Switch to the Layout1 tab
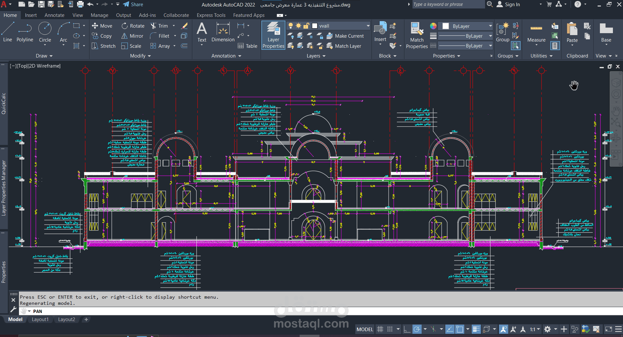The image size is (623, 337). [x=40, y=319]
